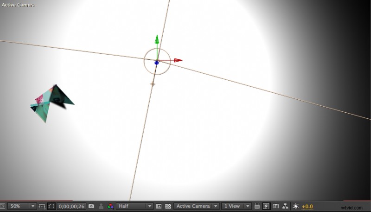371x212 pixels.
Task: Open the Comp Flowchart icon
Action: pos(285,206)
